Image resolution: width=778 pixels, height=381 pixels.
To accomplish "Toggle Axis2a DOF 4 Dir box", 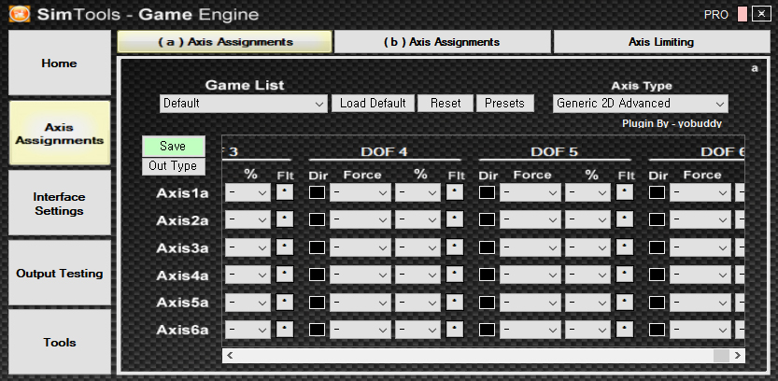I will click(317, 219).
